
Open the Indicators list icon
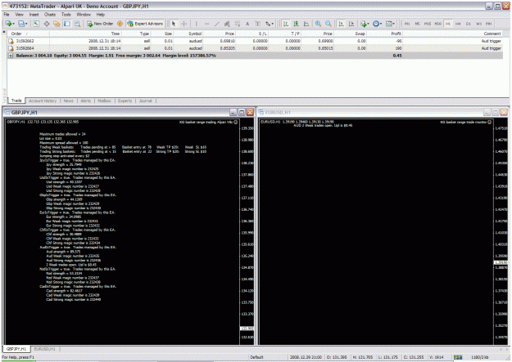point(364,24)
